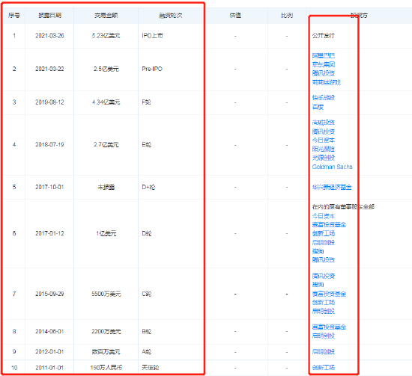Open the 高瓴投资 investor link

click(x=323, y=123)
